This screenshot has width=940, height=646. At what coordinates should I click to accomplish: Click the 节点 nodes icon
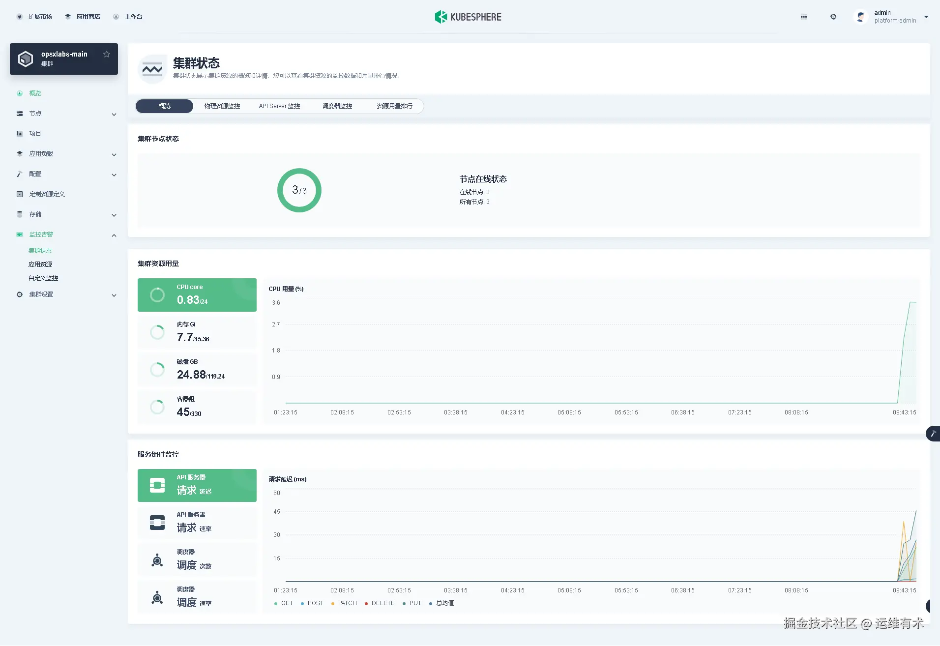(x=20, y=113)
